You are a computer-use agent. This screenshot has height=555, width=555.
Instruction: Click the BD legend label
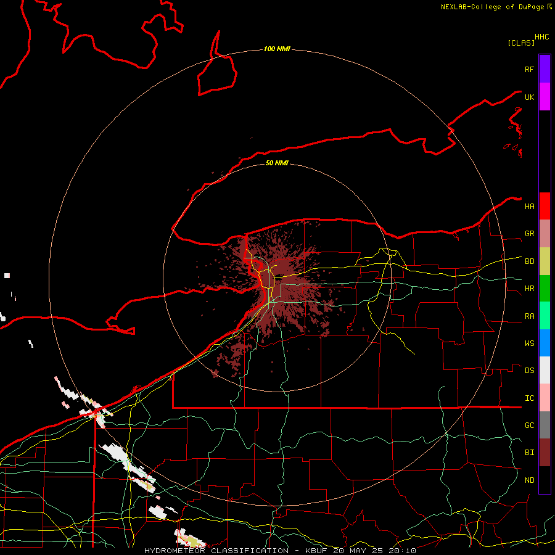529,261
